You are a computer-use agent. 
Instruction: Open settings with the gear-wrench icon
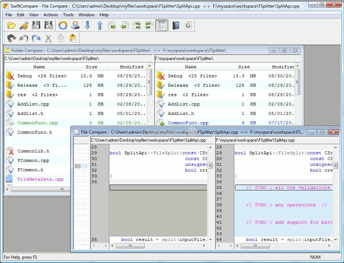24,25
